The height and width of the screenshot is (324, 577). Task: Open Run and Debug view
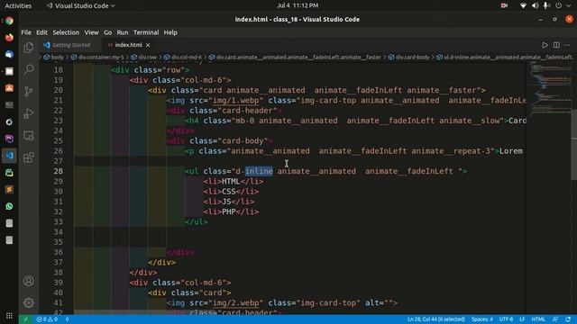(x=29, y=113)
